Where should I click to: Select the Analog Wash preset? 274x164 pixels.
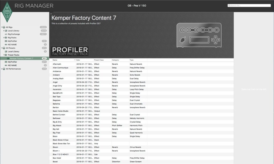(141, 79)
